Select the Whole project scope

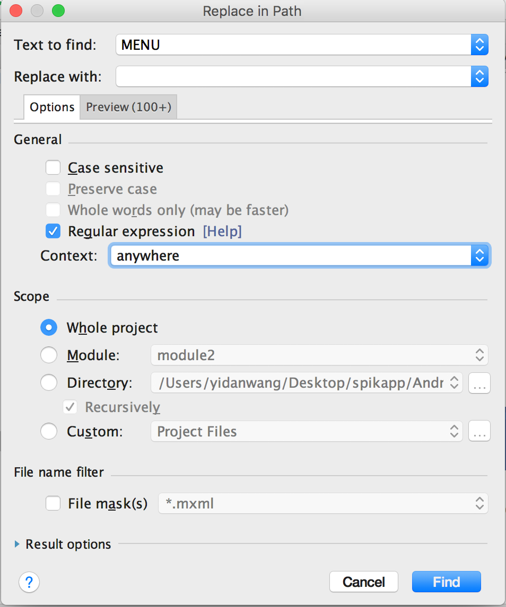(49, 328)
